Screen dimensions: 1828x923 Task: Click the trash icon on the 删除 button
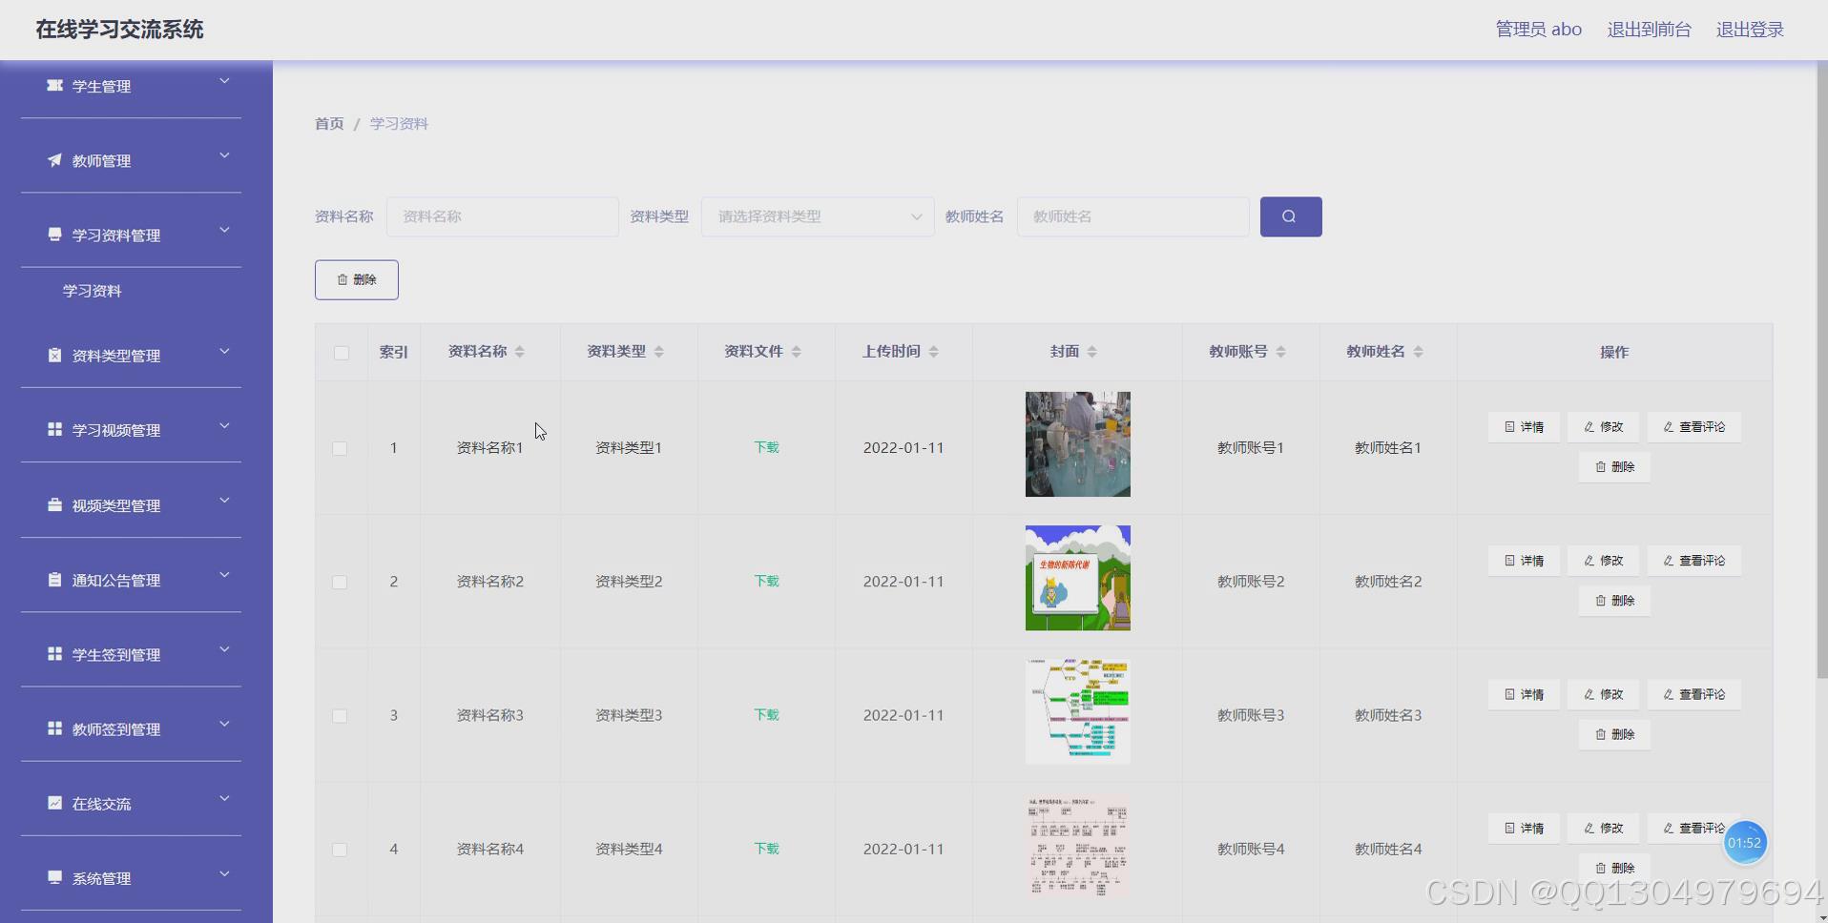pyautogui.click(x=344, y=279)
